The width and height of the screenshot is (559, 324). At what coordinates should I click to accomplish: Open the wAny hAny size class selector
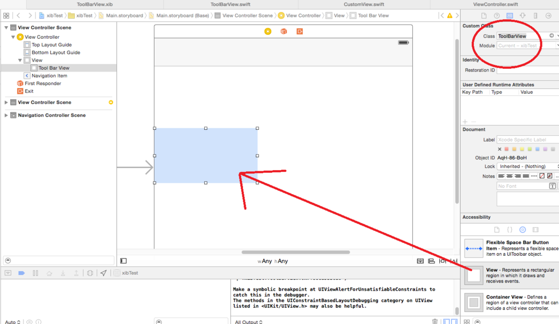[x=273, y=261]
